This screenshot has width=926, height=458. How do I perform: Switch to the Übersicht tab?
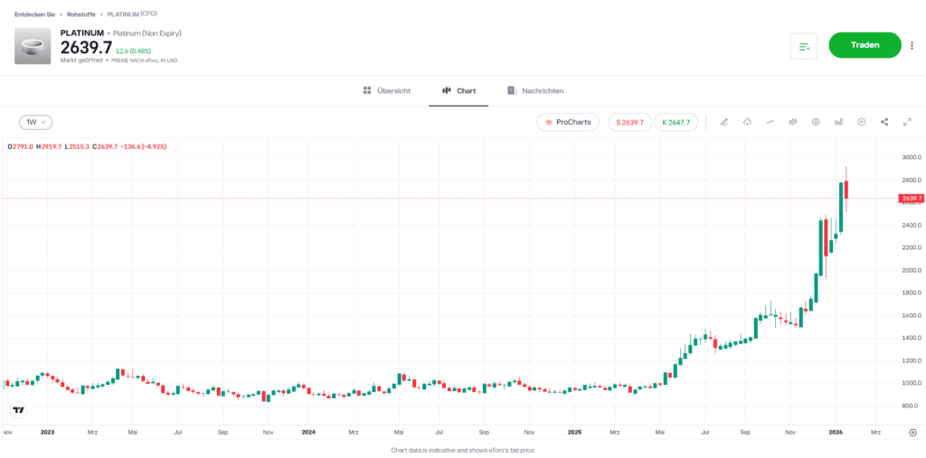[x=387, y=91]
